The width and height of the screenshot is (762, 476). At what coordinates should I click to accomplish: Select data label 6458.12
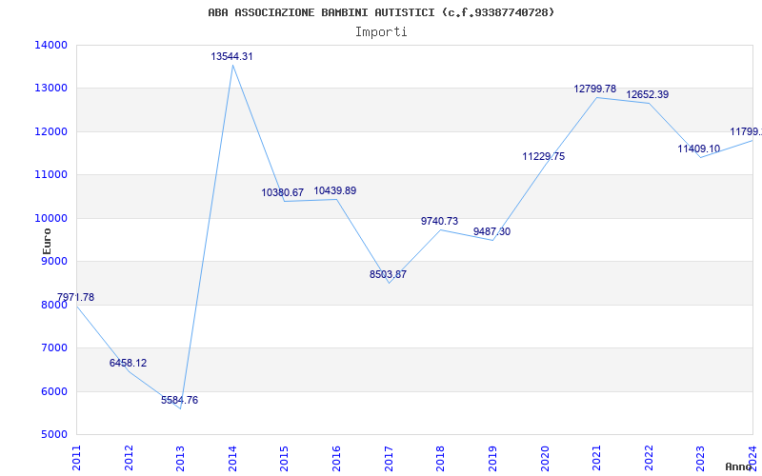[x=128, y=363]
